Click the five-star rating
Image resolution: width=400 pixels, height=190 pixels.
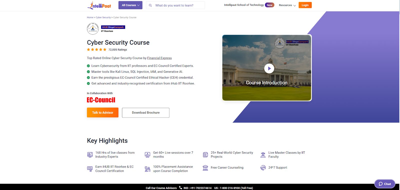coord(97,50)
